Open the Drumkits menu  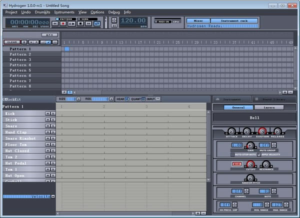coord(42,11)
